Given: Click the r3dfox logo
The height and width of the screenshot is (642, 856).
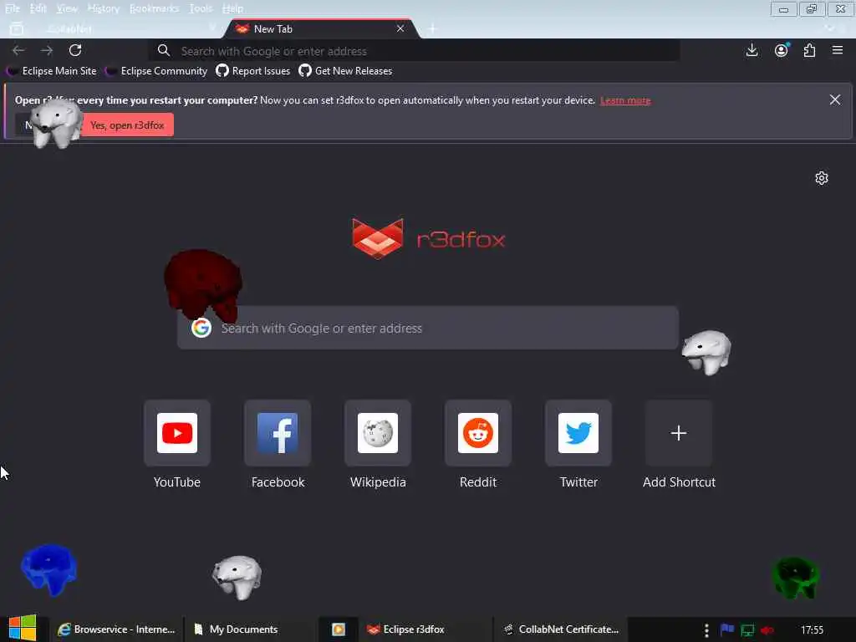Looking at the screenshot, I should (429, 238).
